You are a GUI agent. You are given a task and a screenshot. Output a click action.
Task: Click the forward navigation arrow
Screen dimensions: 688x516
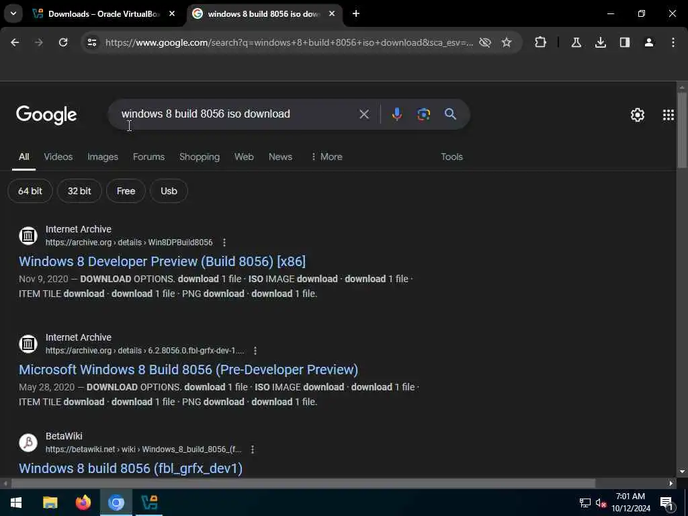(x=38, y=42)
